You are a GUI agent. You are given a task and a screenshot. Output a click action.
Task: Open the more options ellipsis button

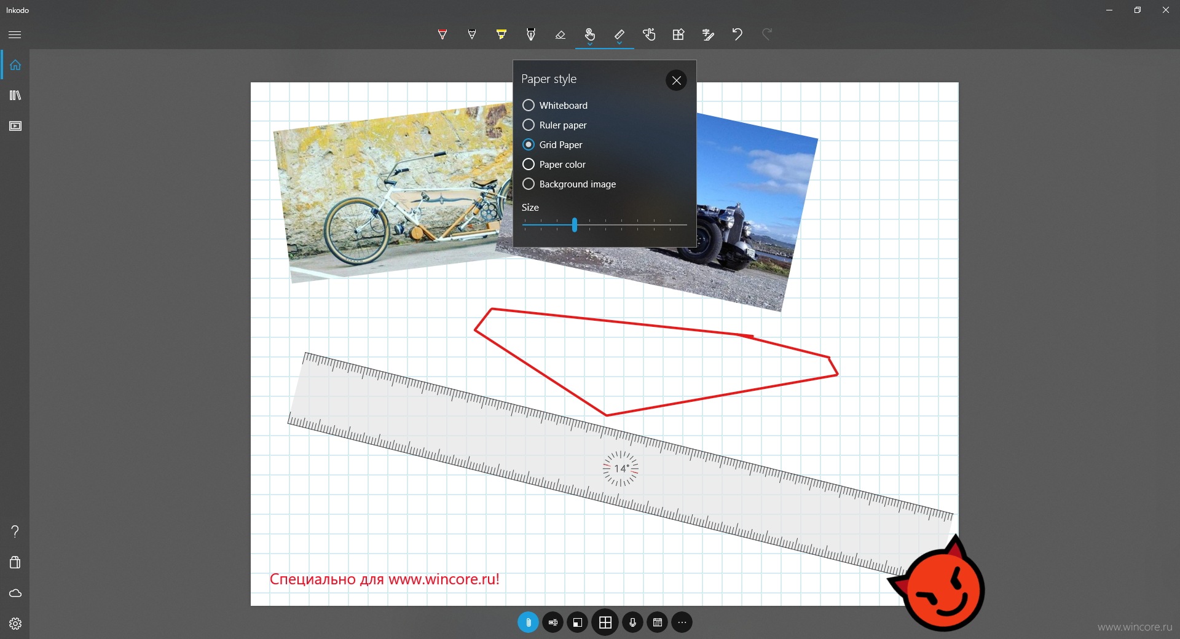click(682, 622)
